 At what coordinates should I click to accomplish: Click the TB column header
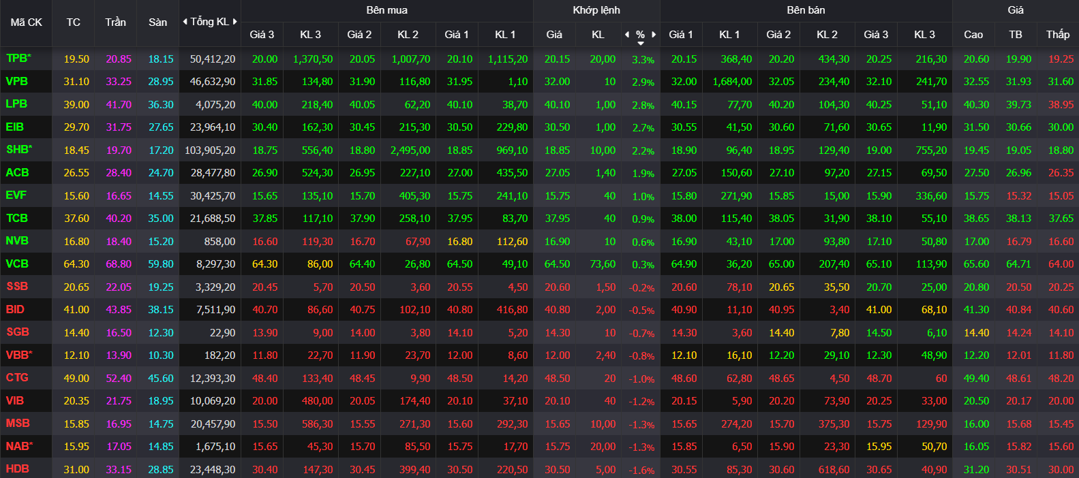click(x=1016, y=34)
